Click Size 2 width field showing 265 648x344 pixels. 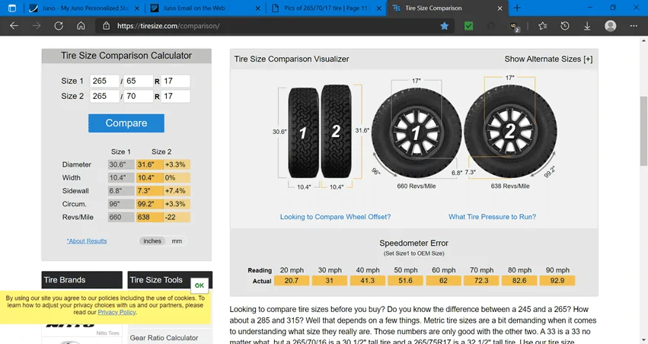click(104, 96)
